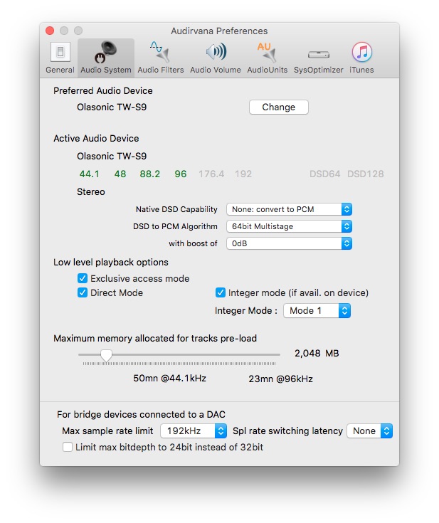Screen dimensions: 439x523
Task: Click the memory pre-load slider thumb
Action: click(107, 355)
